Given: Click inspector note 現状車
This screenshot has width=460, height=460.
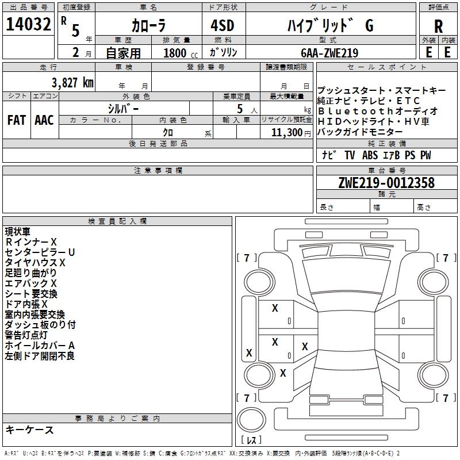Looking at the screenshot, I should (18, 232).
